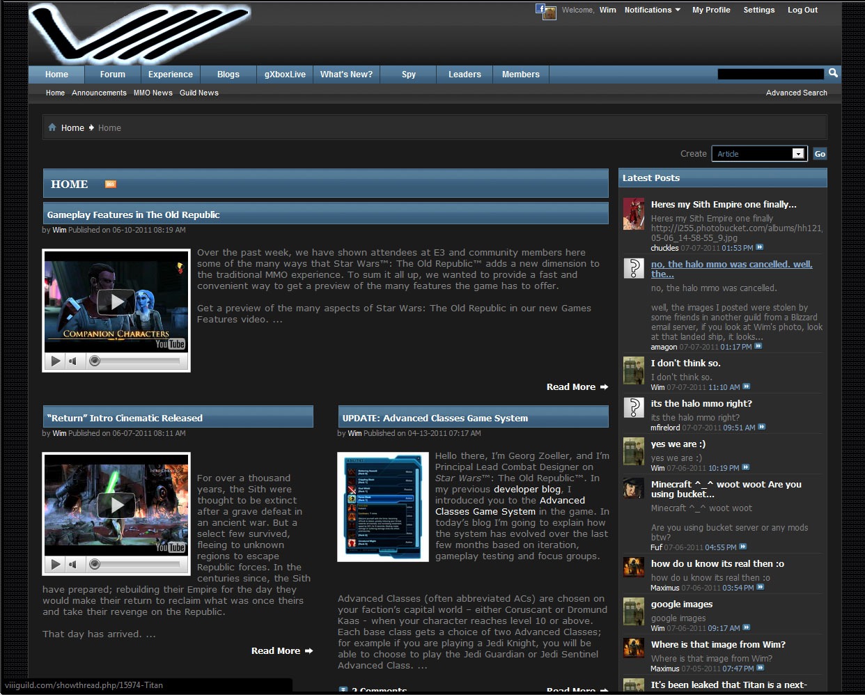Click the Log Out link

pos(802,10)
